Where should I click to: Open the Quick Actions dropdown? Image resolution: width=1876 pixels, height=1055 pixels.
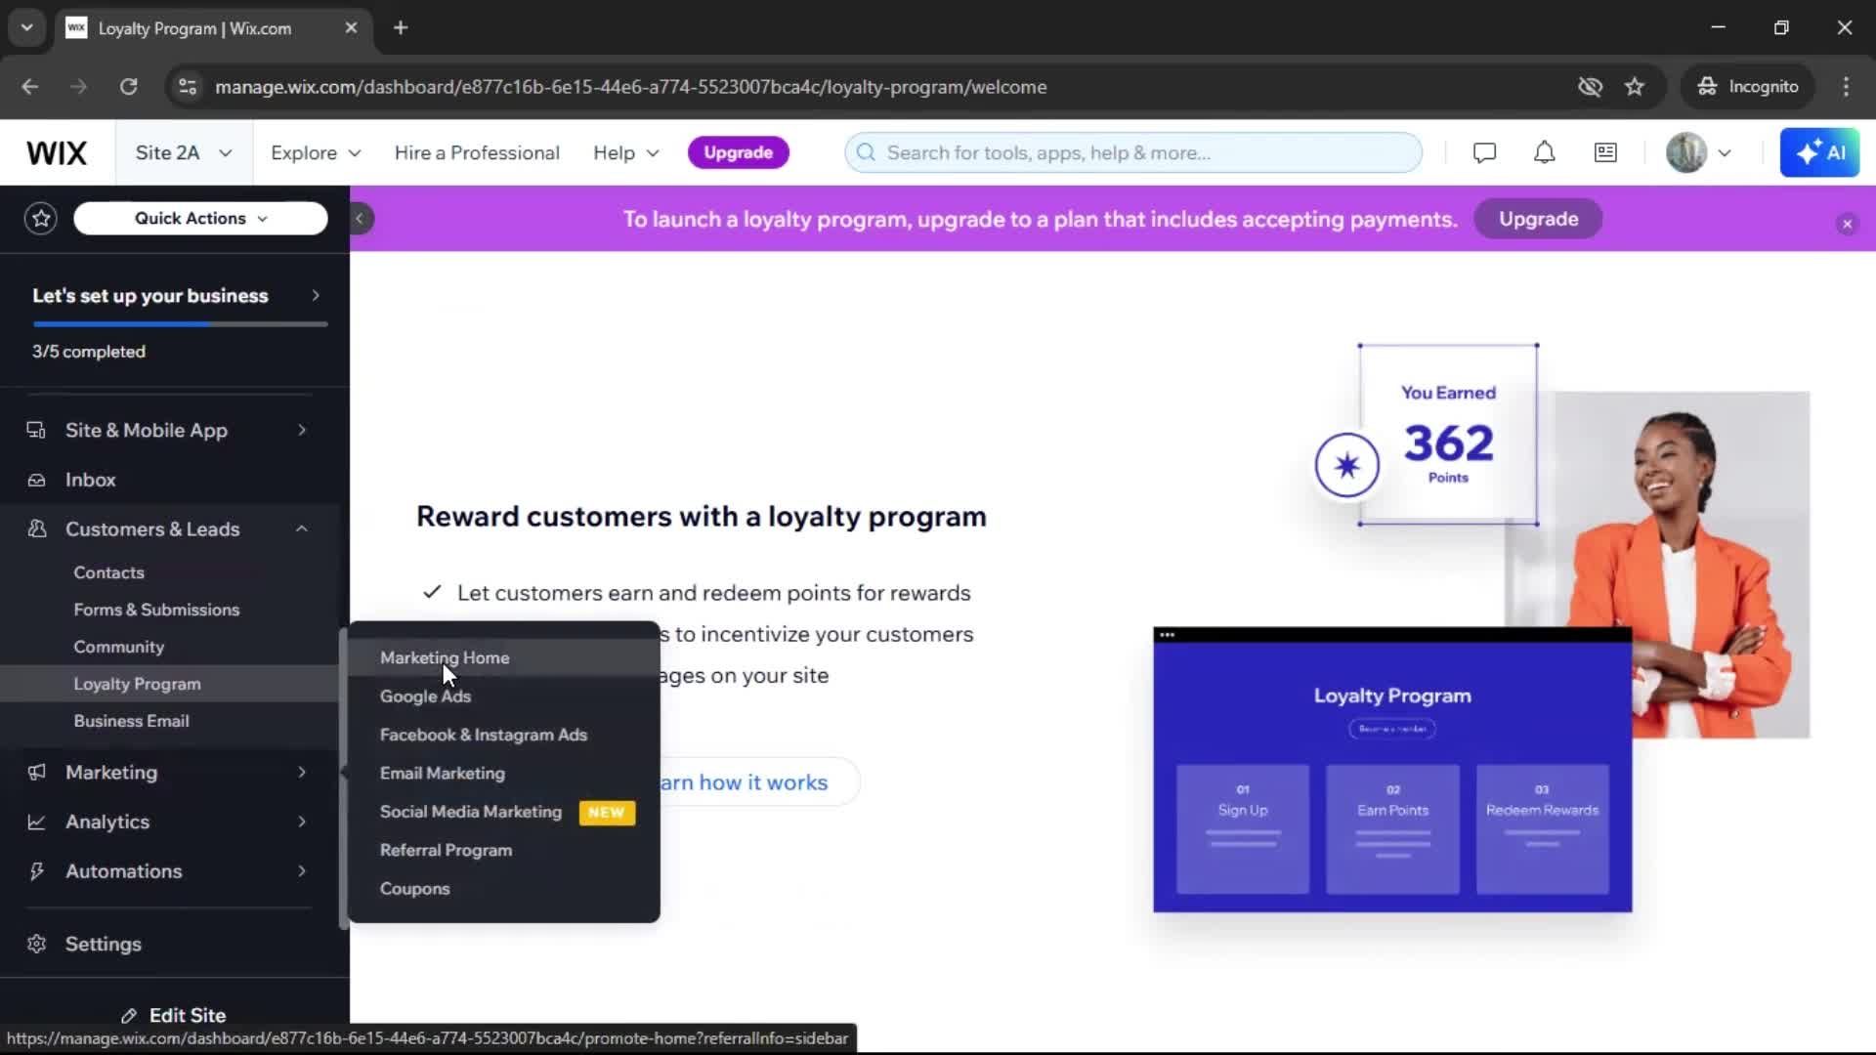tap(200, 219)
